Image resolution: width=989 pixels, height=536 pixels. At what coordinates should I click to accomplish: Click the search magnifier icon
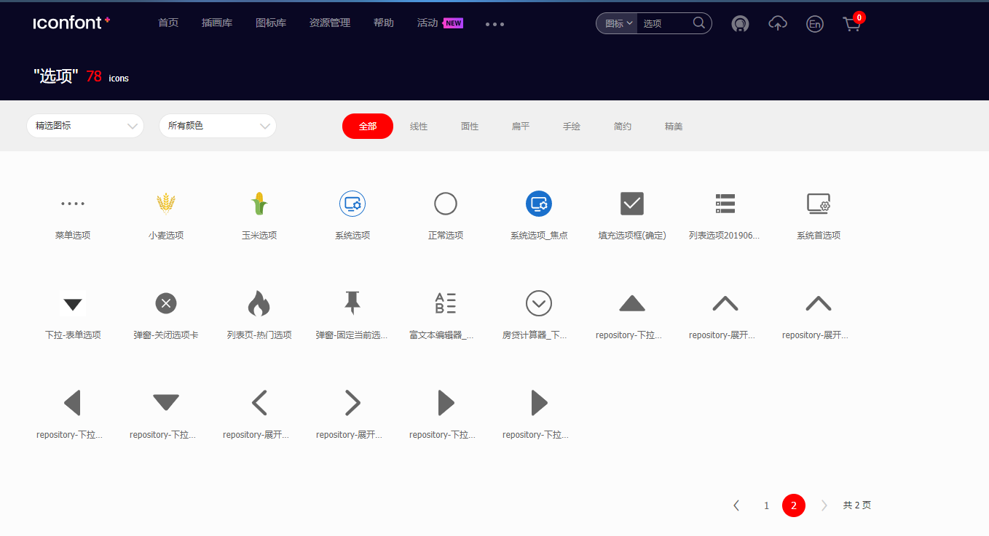coord(699,23)
